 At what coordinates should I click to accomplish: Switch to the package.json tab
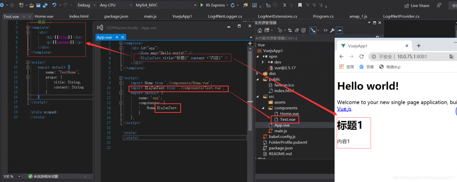pos(116,16)
